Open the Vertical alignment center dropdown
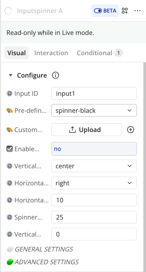146x272 pixels. click(x=94, y=166)
